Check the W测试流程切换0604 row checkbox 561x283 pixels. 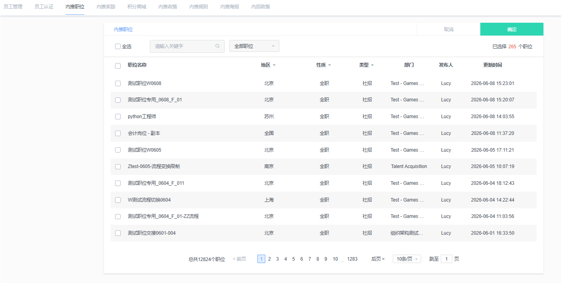tap(118, 200)
